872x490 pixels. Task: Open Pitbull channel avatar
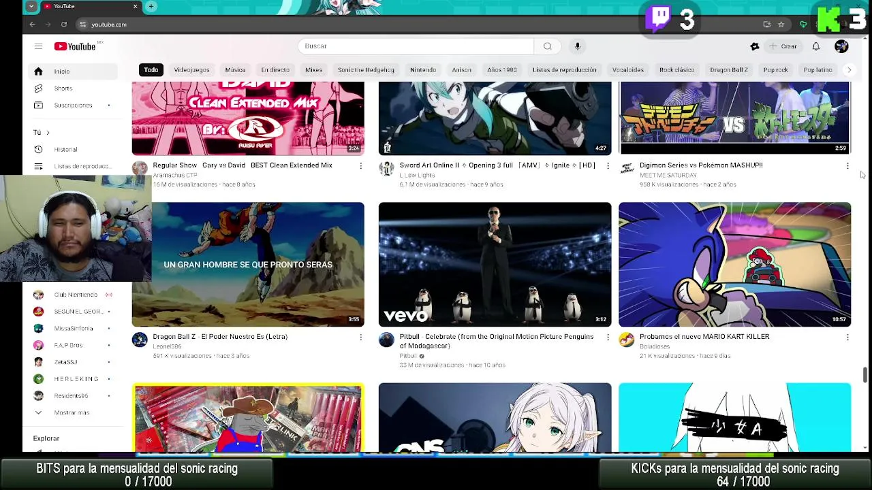(x=386, y=340)
